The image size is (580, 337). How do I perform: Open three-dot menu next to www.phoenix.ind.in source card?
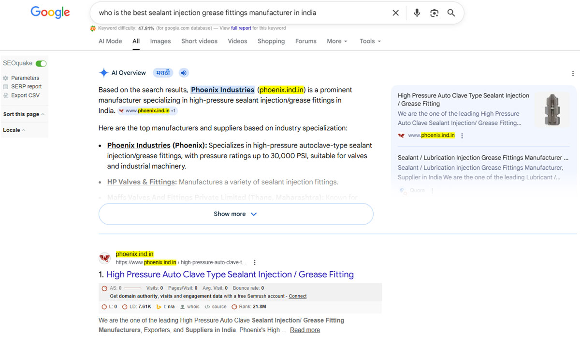(x=462, y=136)
